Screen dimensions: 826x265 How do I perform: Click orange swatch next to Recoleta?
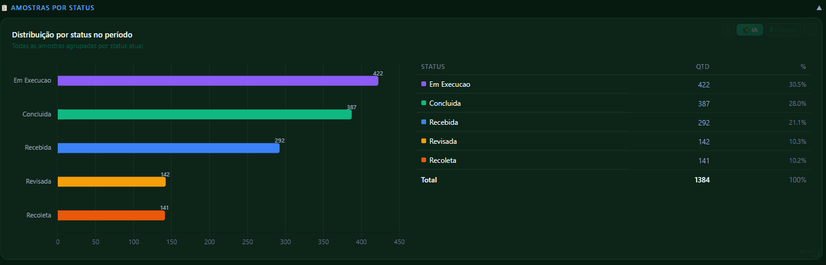coord(424,160)
